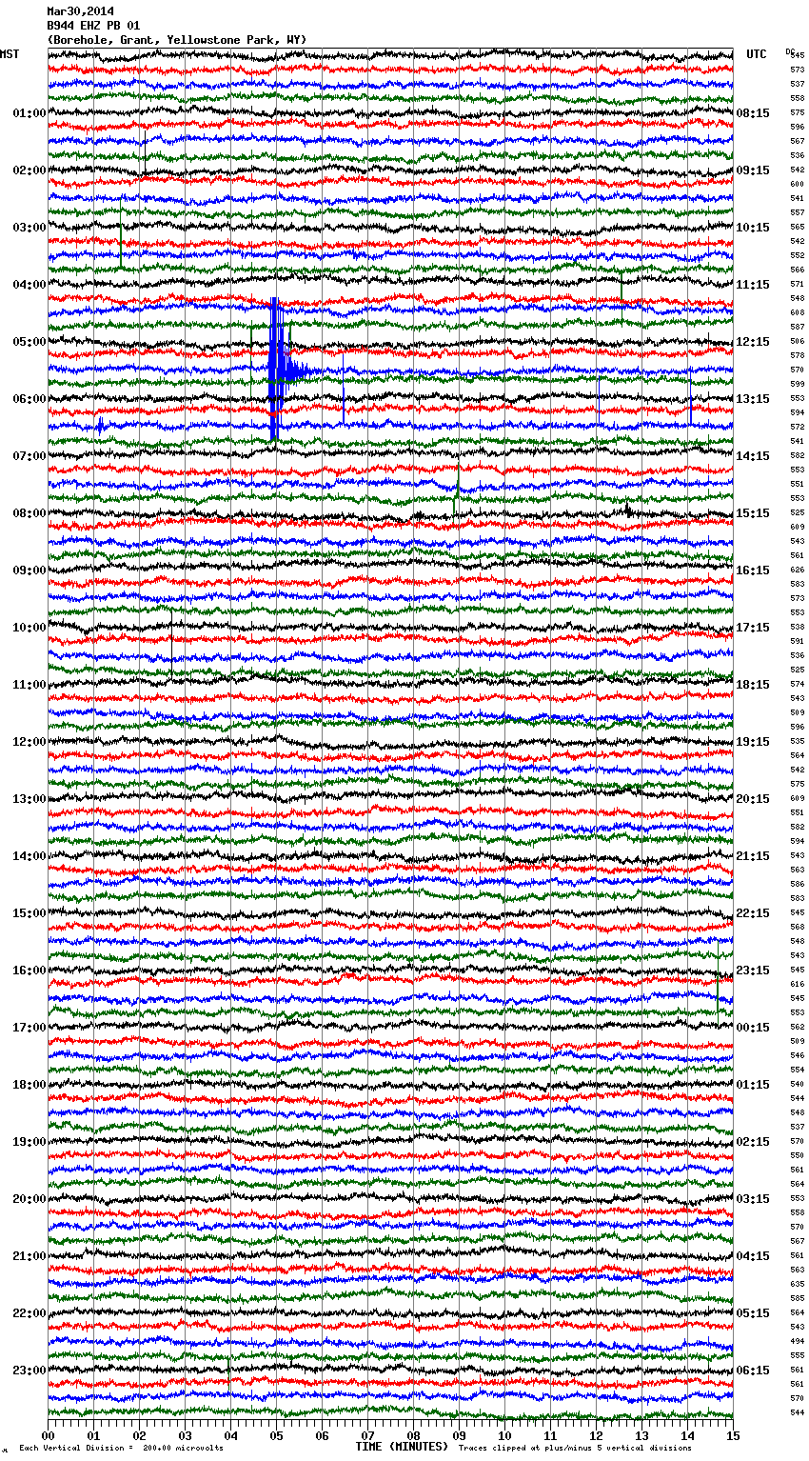Image resolution: width=809 pixels, height=1461 pixels.
Task: Select the 16:00 MST time label
Action: click(30, 971)
